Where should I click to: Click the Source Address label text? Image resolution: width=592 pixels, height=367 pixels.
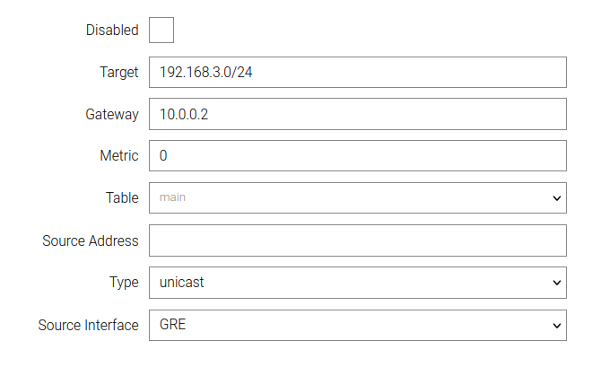91,240
